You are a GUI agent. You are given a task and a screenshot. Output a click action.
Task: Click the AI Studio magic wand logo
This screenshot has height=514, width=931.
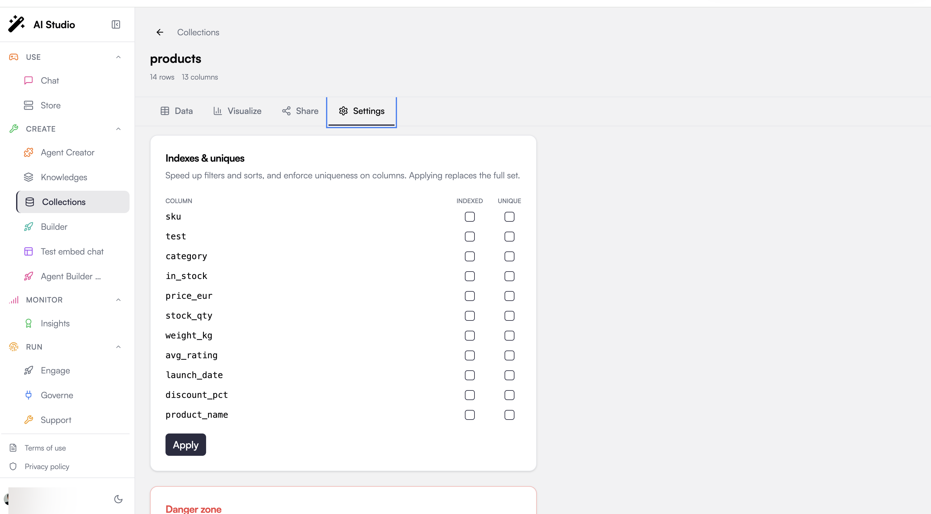click(17, 24)
